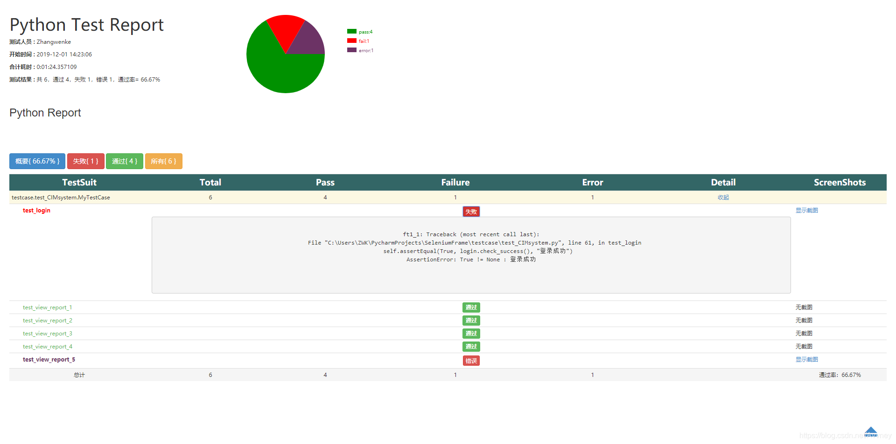Select test_view_report_3 case name

coord(48,334)
